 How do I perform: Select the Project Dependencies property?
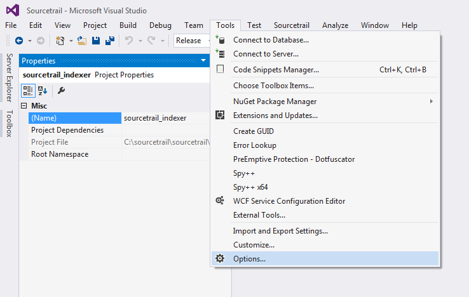click(75, 130)
